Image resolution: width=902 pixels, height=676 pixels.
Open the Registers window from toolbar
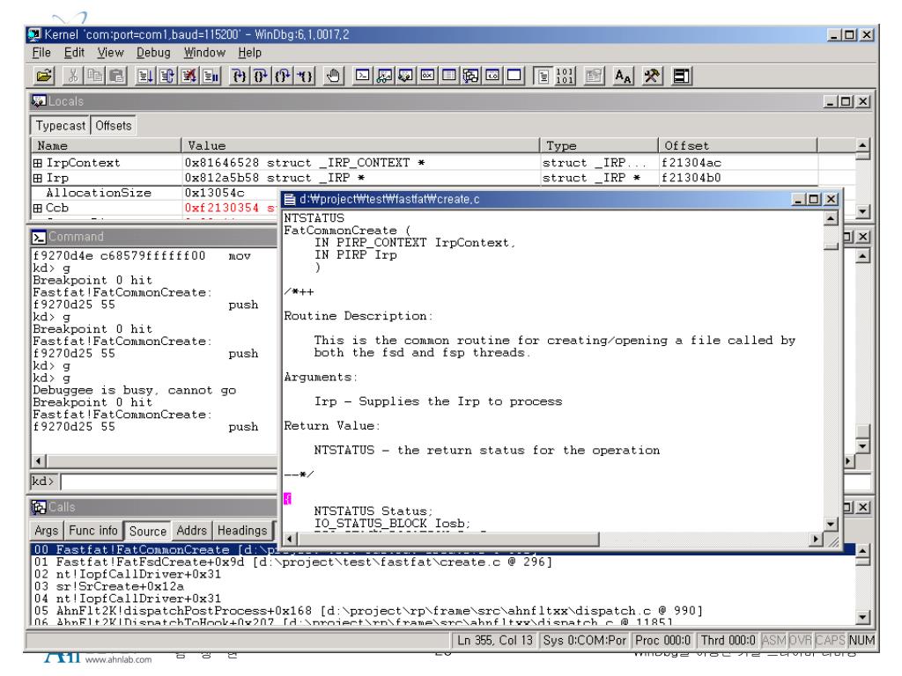click(427, 76)
